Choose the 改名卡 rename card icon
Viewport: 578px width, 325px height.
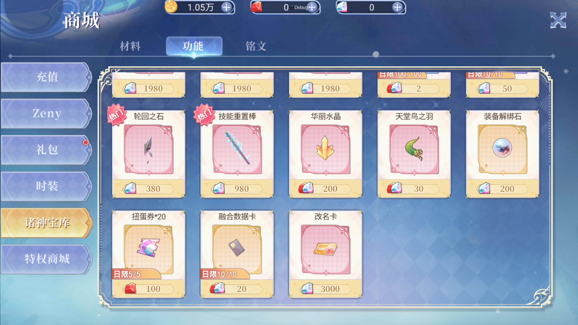coord(325,250)
